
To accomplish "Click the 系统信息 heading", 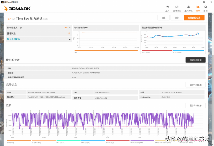I will click(11, 85).
